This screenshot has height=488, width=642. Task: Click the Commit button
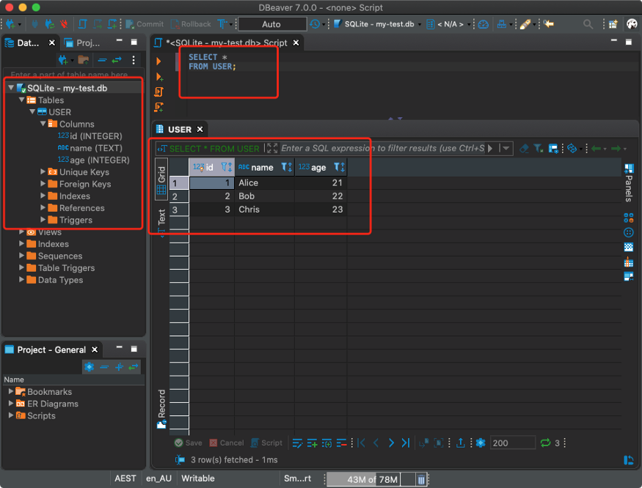pyautogui.click(x=145, y=24)
